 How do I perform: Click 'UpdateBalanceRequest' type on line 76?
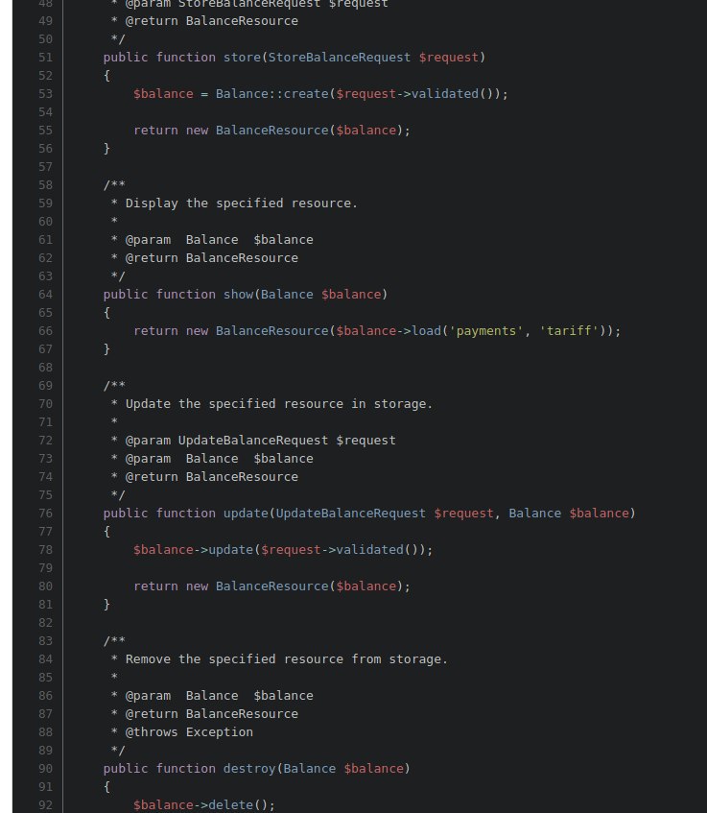click(350, 514)
